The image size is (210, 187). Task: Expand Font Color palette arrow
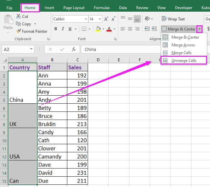click(114, 29)
